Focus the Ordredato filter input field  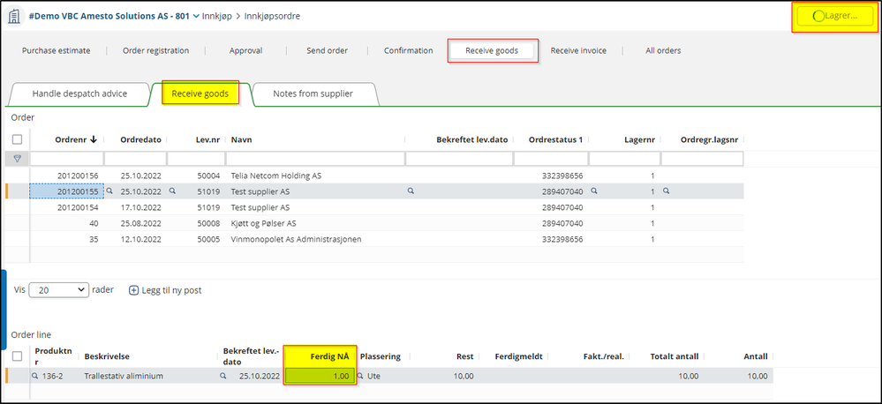[x=136, y=159]
